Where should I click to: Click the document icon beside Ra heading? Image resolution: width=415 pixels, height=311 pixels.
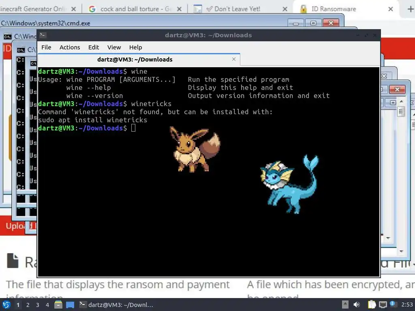pyautogui.click(x=13, y=261)
